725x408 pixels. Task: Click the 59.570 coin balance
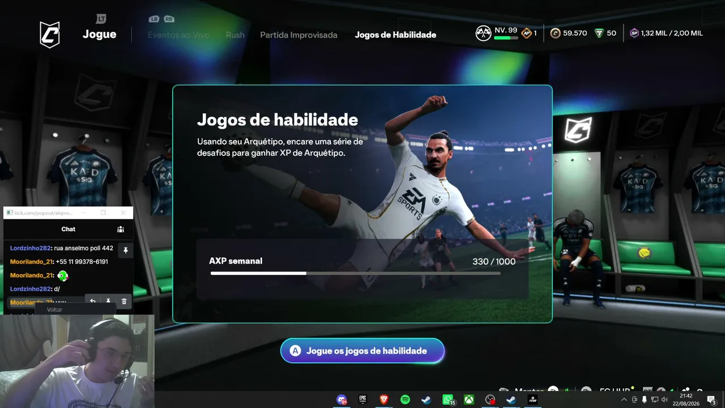click(575, 33)
